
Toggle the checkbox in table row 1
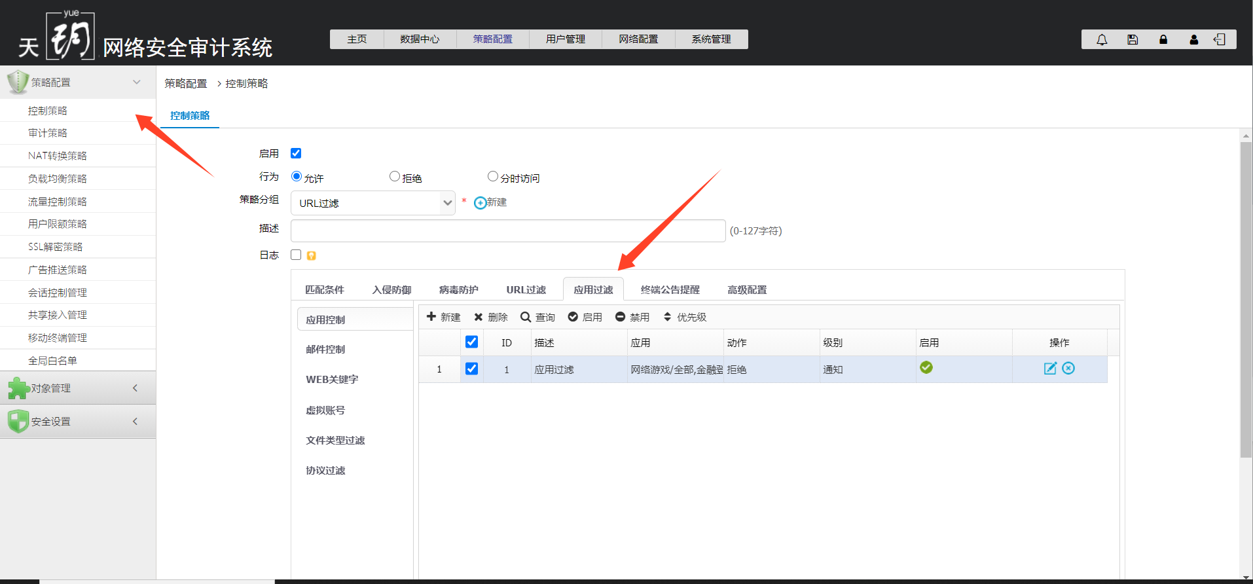471,369
